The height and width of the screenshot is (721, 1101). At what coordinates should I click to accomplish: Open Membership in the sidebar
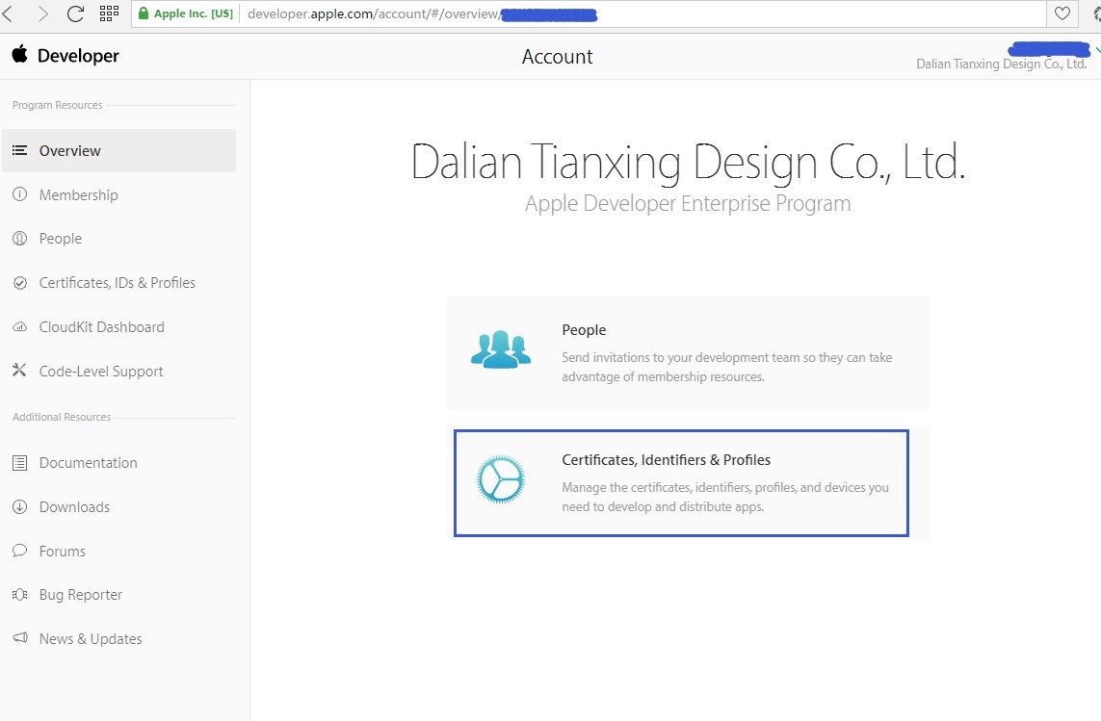78,195
